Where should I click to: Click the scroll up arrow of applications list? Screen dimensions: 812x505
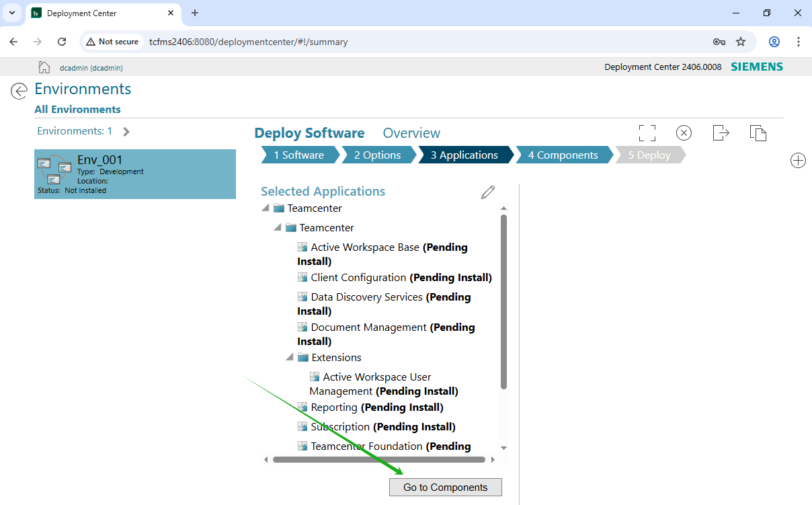(x=504, y=209)
